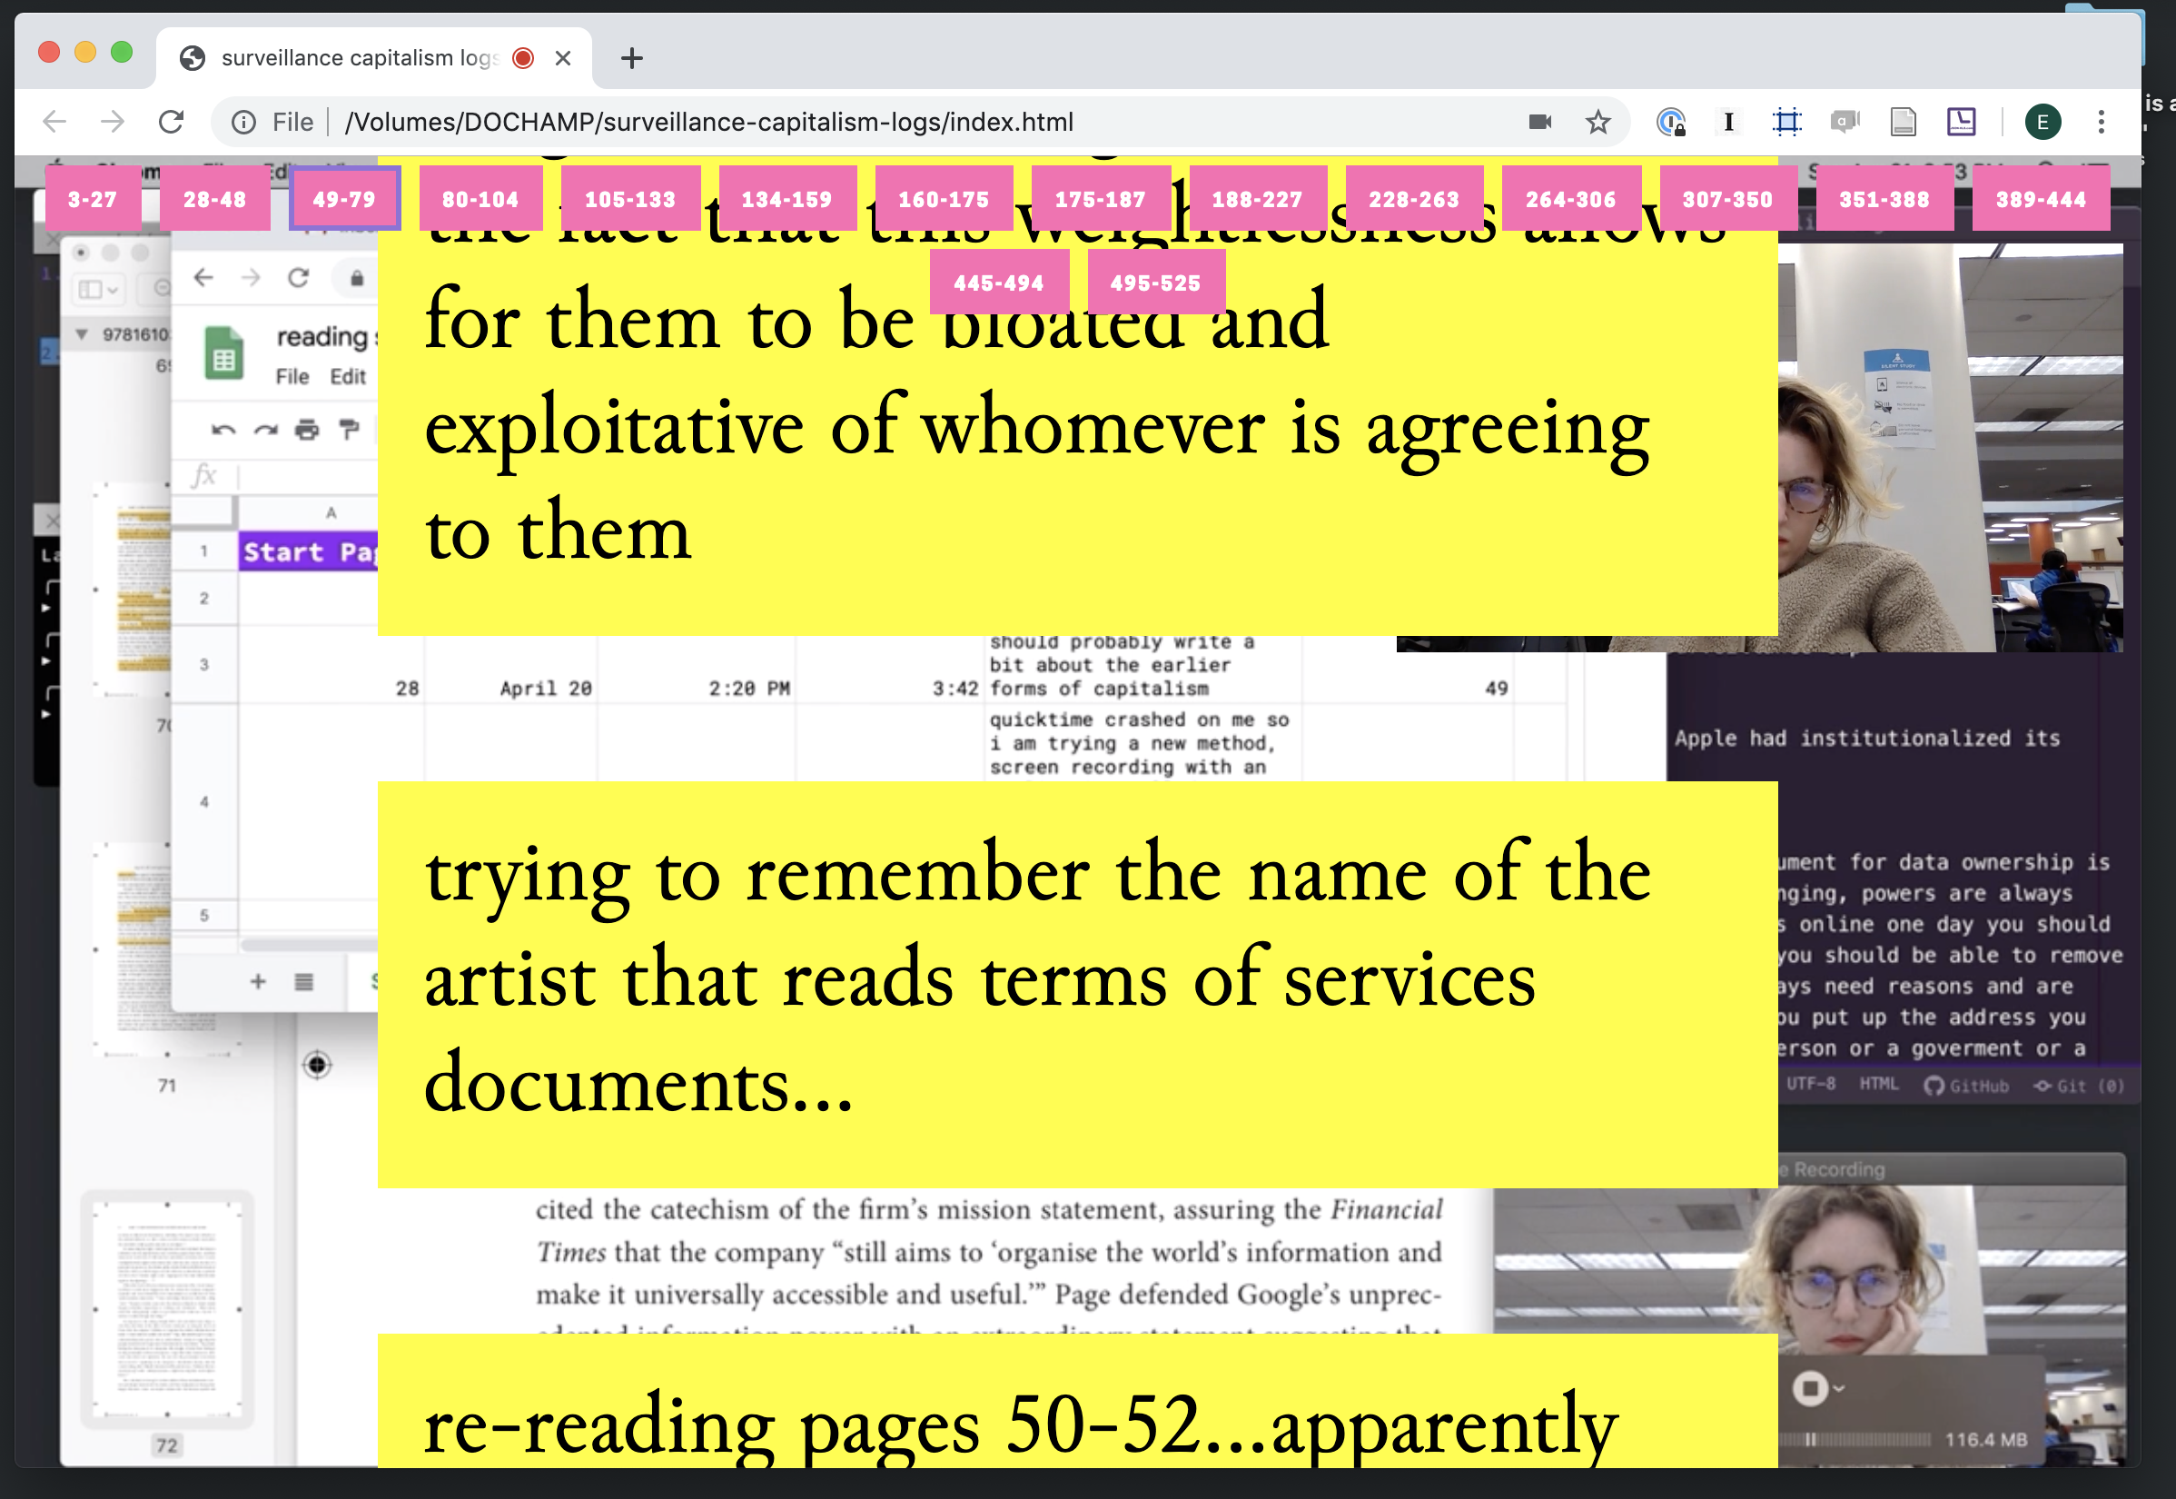Select the surveillance capitalism logs tab
This screenshot has height=1499, width=2176.
pyautogui.click(x=357, y=58)
